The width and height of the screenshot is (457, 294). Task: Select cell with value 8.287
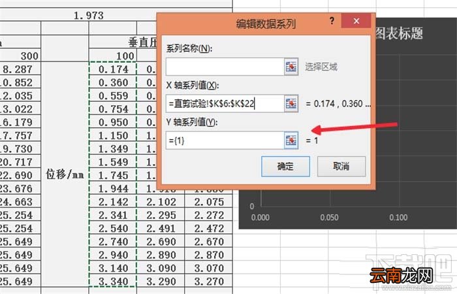(20, 69)
